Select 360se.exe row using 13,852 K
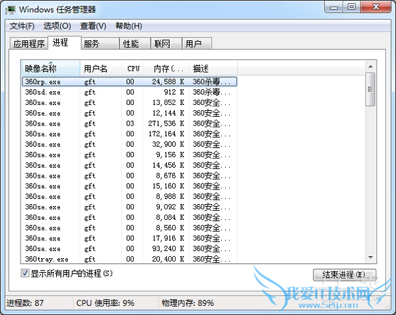396x315 pixels. 129,102
